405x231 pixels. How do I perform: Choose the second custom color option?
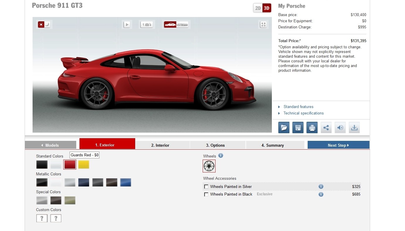56,218
